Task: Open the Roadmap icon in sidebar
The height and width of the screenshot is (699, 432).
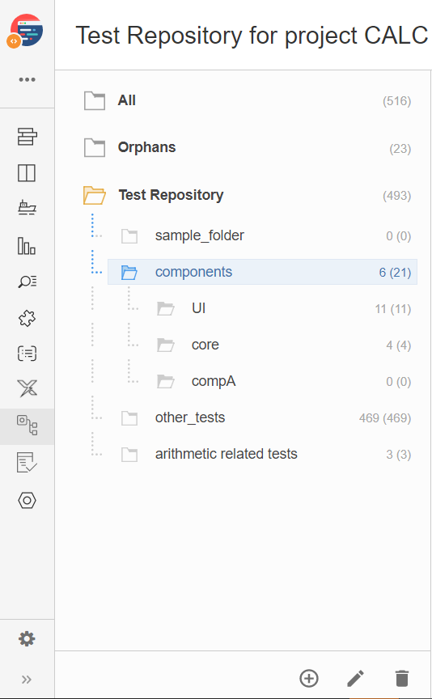Action: click(28, 137)
